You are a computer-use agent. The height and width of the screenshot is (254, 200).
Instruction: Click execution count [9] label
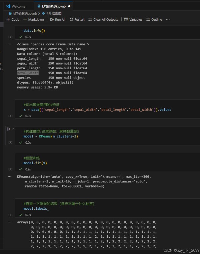point(10,215)
